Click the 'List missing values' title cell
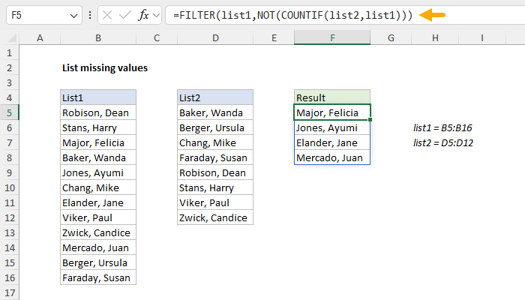This screenshot has height=300, width=525. click(x=105, y=68)
